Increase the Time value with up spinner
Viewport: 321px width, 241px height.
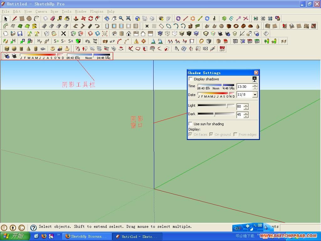point(255,85)
